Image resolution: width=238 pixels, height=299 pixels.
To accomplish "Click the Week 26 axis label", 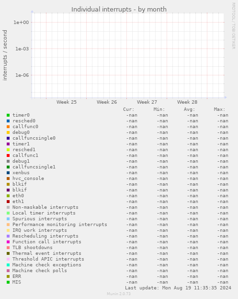I will tap(107, 102).
